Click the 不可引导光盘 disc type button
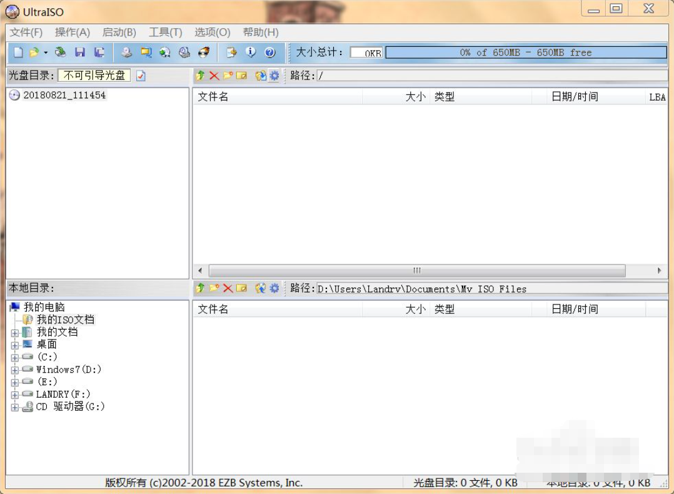Image resolution: width=674 pixels, height=494 pixels. coord(94,76)
